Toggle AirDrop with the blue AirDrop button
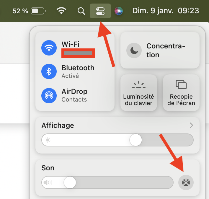The height and width of the screenshot is (199, 209). tap(49, 96)
